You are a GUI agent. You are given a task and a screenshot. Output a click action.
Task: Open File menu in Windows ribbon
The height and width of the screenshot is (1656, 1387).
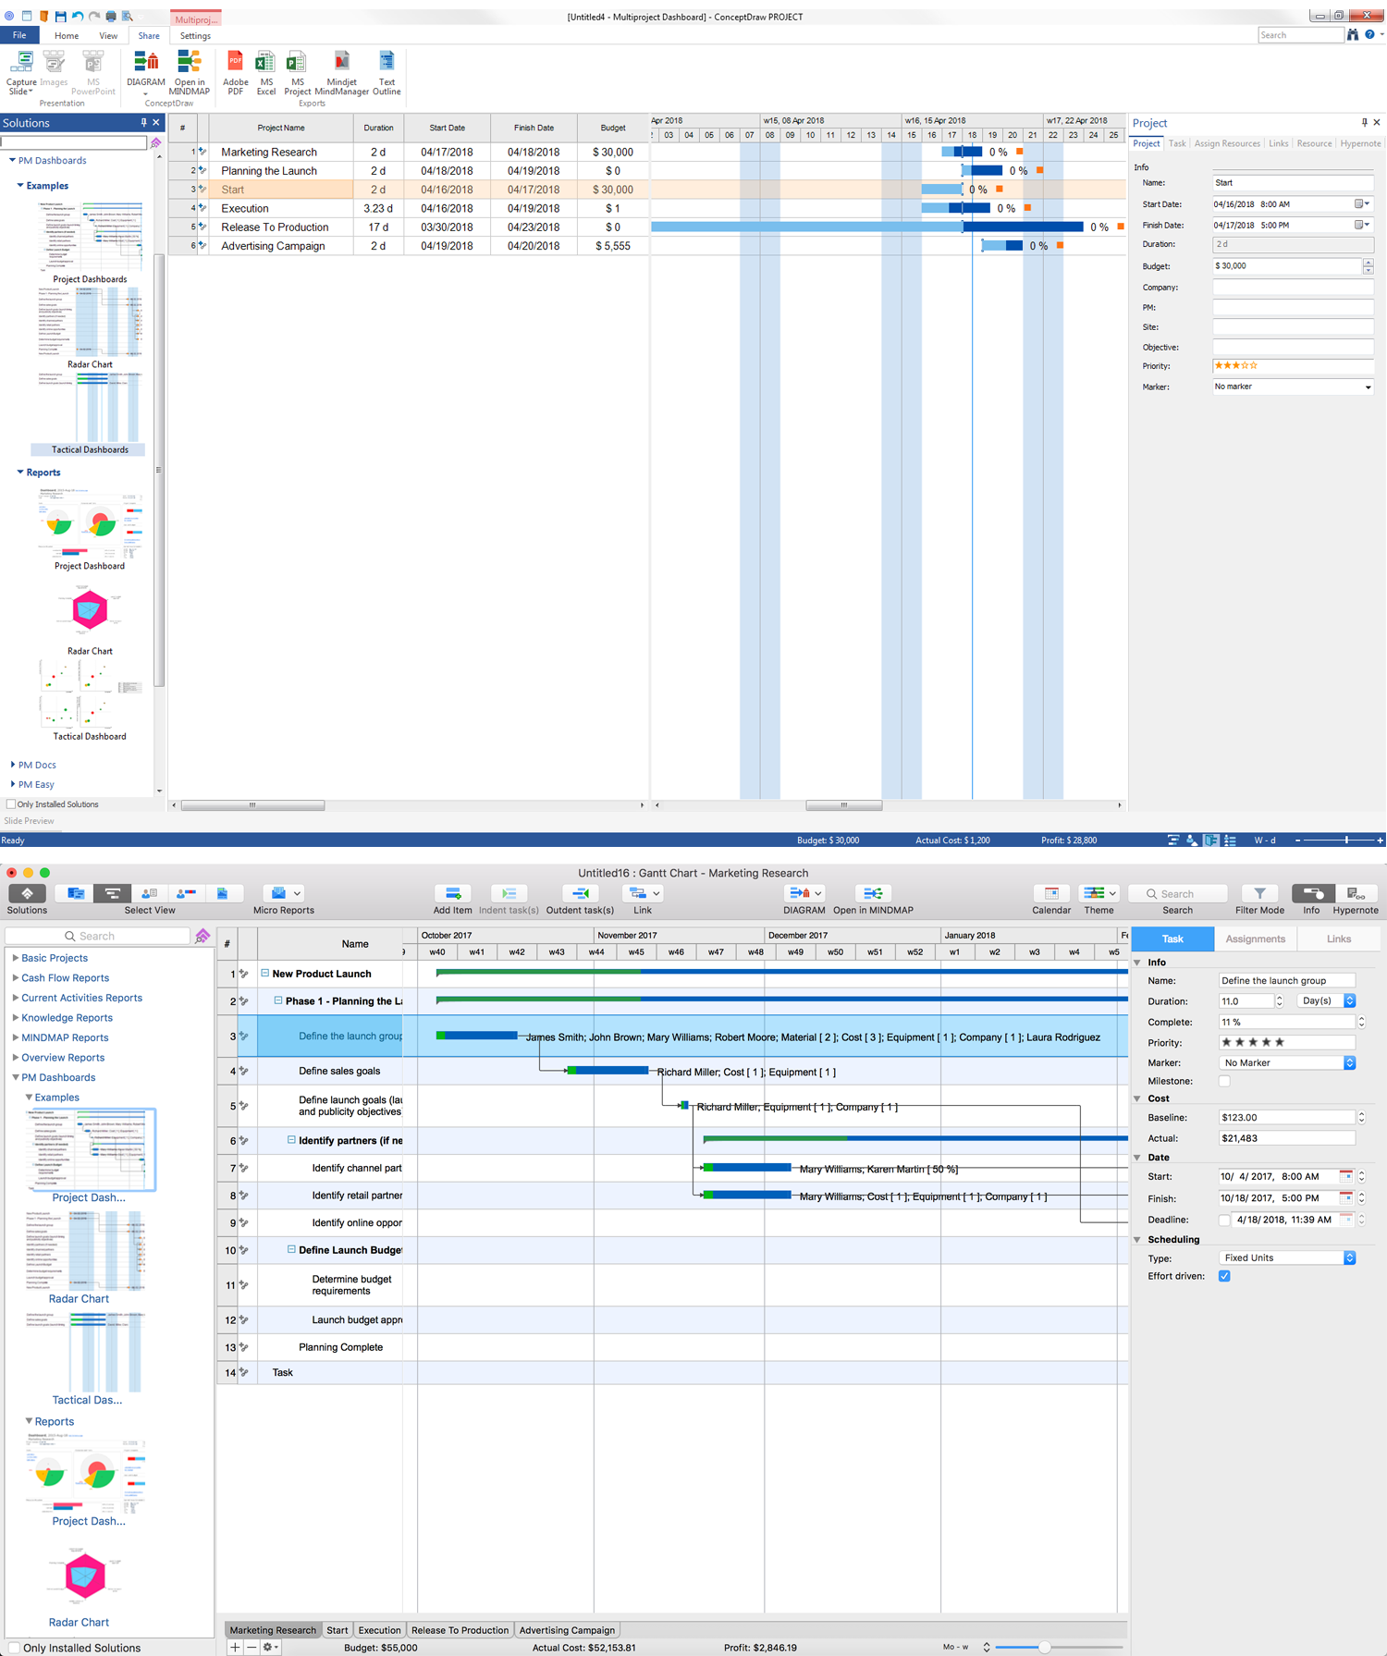tap(19, 35)
